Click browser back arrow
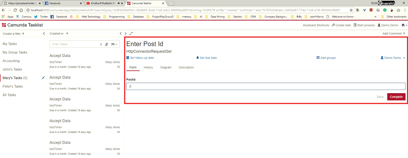This screenshot has width=408, height=158. tap(3, 10)
